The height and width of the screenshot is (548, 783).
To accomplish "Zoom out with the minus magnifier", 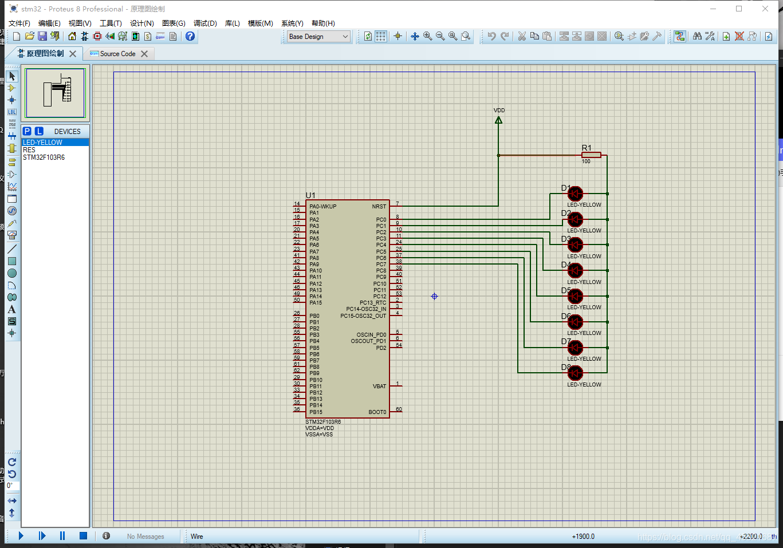I will (x=440, y=36).
